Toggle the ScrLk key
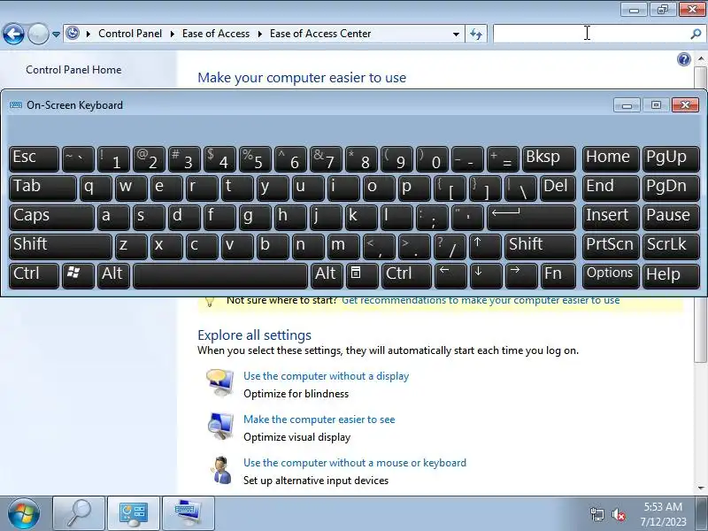The image size is (708, 531). (x=671, y=246)
